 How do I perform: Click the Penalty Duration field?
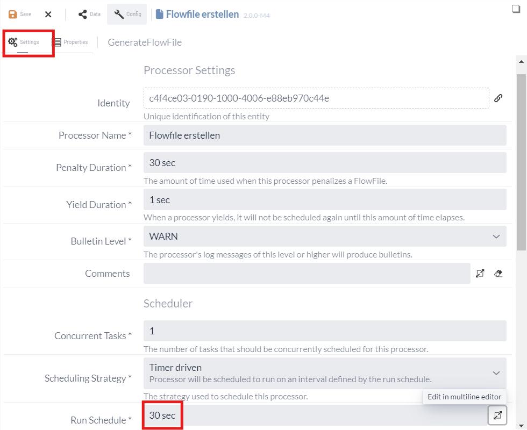(325, 163)
